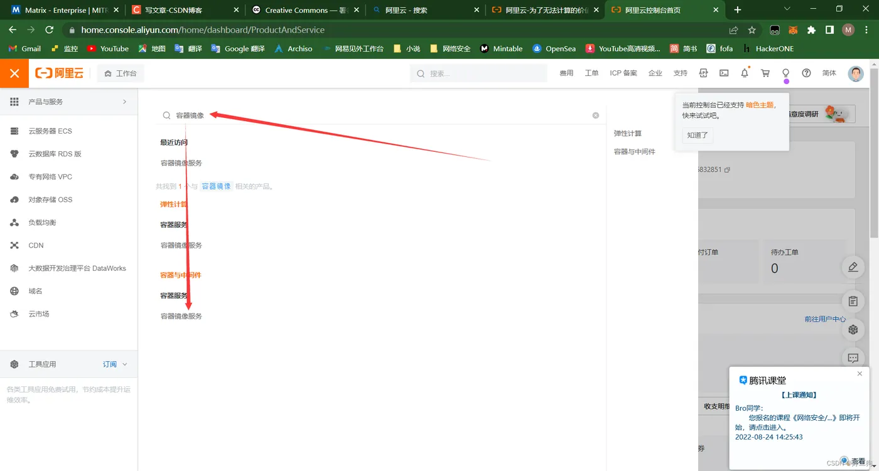The width and height of the screenshot is (879, 471).
Task: Open a new browser tab with plus
Action: click(738, 10)
